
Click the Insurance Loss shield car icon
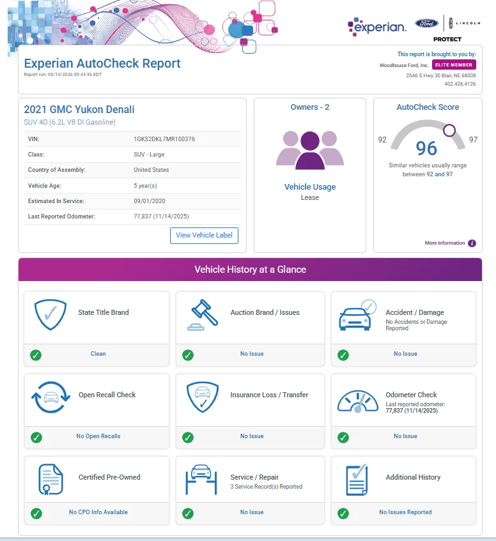click(x=203, y=397)
